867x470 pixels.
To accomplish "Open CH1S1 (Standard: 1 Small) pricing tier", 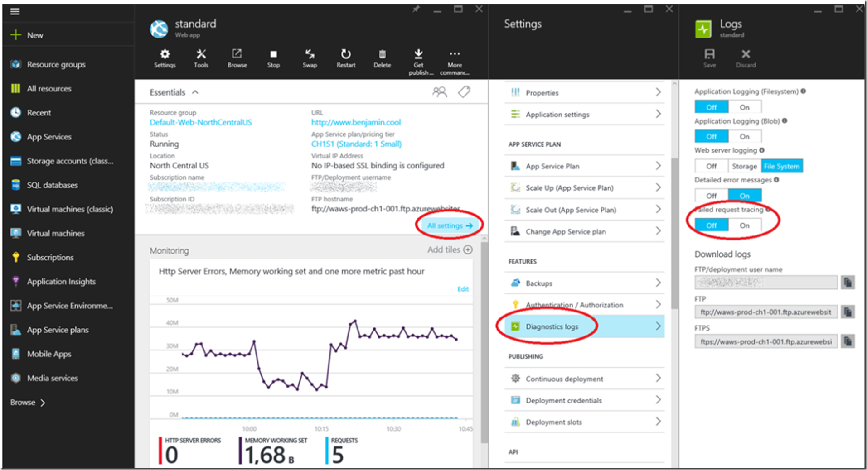I will click(x=356, y=144).
